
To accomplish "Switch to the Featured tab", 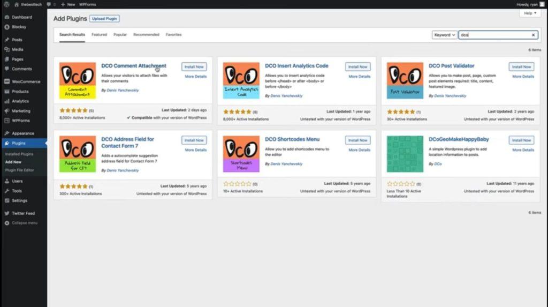I will (99, 35).
